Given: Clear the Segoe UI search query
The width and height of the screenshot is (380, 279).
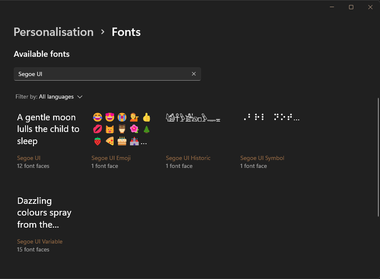Looking at the screenshot, I should (194, 74).
